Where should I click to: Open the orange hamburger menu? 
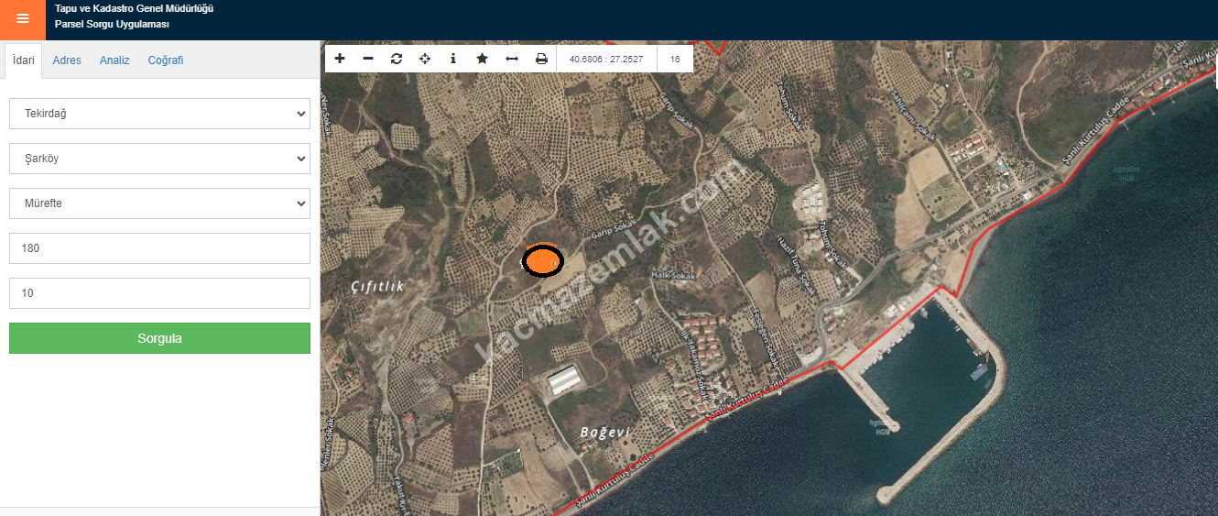point(23,19)
